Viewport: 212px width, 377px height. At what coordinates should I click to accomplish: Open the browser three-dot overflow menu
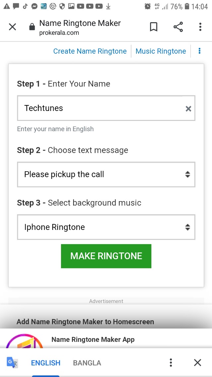click(200, 27)
